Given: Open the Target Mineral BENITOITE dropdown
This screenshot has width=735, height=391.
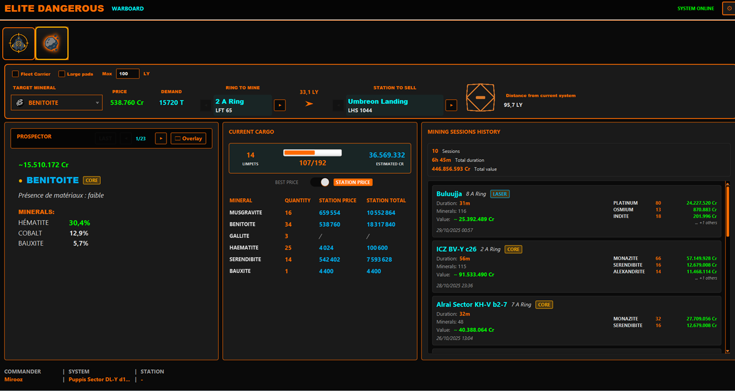Looking at the screenshot, I should pyautogui.click(x=57, y=102).
